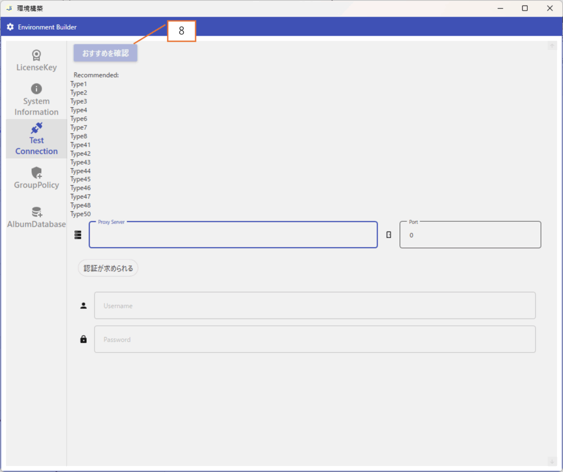Click the lock icon beside Password

pos(84,340)
